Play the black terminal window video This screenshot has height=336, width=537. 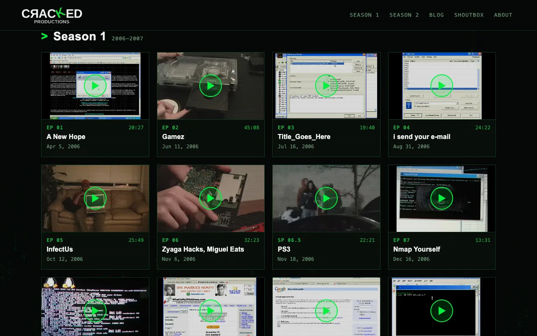[x=442, y=311]
